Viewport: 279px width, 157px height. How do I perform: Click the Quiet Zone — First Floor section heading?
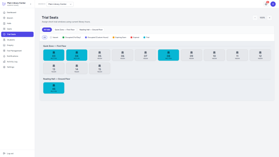click(x=54, y=46)
